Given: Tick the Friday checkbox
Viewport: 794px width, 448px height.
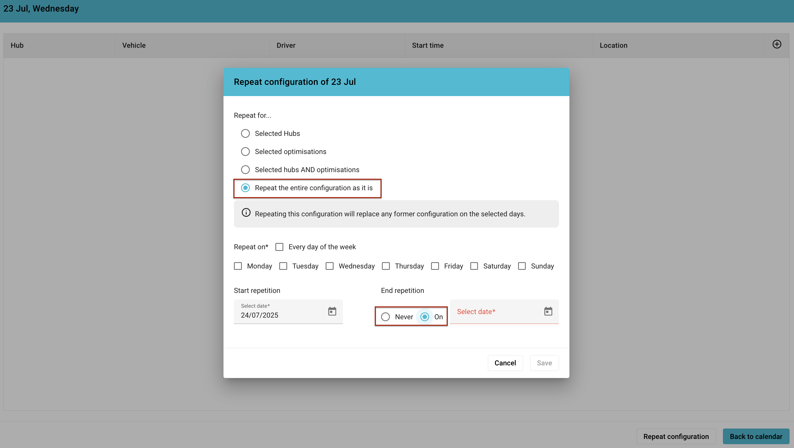Looking at the screenshot, I should coord(435,266).
